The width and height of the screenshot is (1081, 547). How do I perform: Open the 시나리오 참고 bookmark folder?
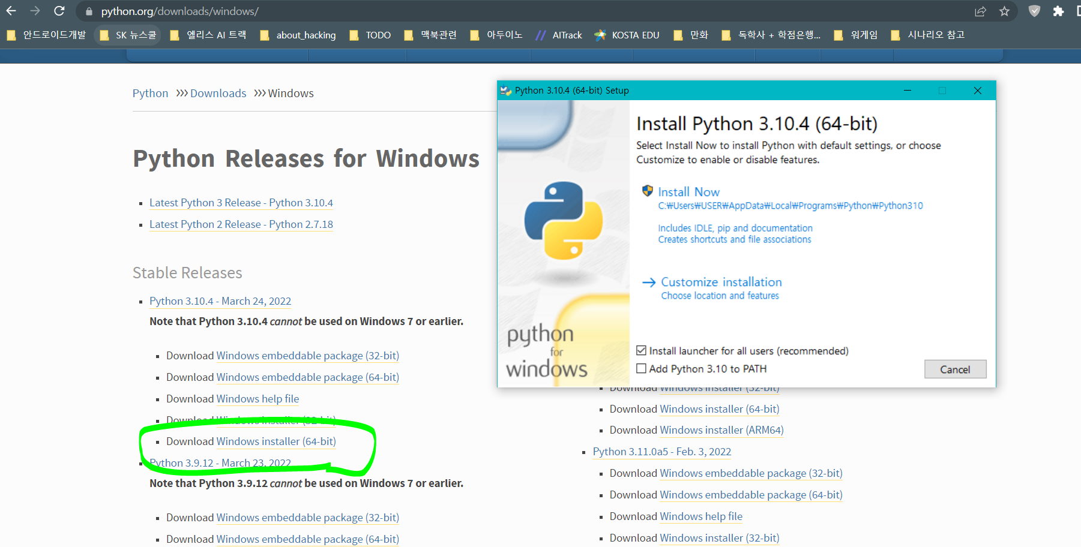927,35
